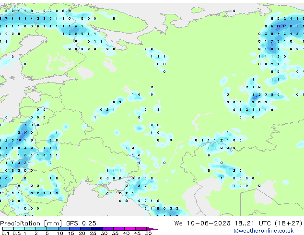The width and height of the screenshot is (304, 235).
Task: Pick the legend swatch between 15 and 20
Action: [x=74, y=229]
